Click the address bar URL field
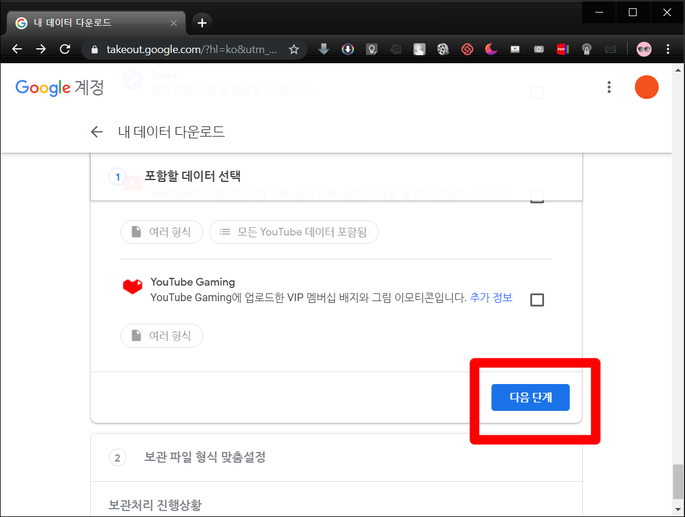This screenshot has height=517, width=685. 191,49
